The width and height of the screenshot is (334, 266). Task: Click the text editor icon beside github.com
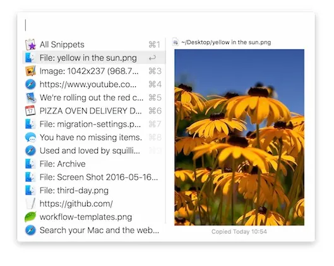[x=30, y=204]
